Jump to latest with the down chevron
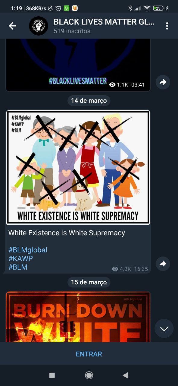Viewport: 178px width, 386px height. (x=164, y=329)
